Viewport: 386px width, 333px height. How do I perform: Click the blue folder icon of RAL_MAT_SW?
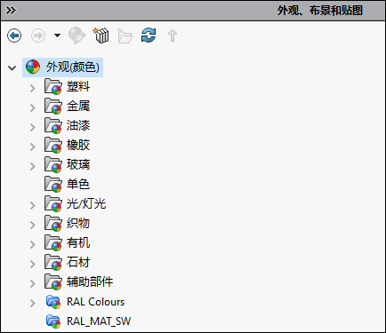(x=53, y=321)
